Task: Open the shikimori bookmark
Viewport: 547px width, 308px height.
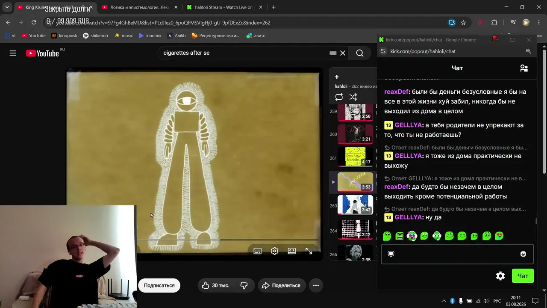Action: pyautogui.click(x=95, y=36)
